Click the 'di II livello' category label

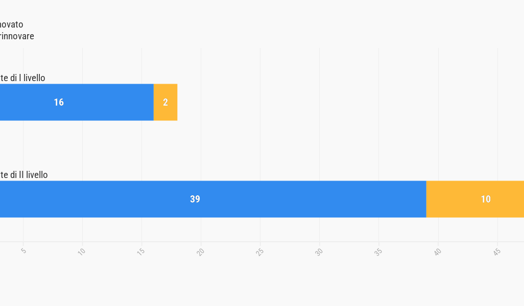[x=23, y=175]
